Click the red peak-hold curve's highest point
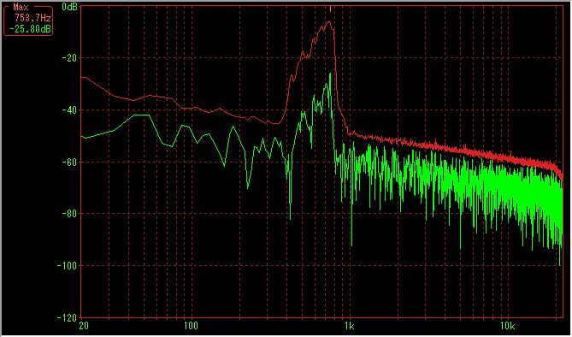The width and height of the screenshot is (572, 337). (329, 21)
